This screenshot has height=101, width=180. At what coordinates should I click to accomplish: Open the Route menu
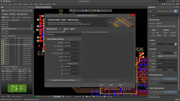pos(36,4)
